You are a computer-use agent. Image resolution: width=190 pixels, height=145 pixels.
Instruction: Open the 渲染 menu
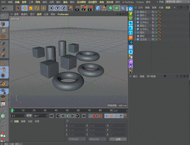coord(65,2)
